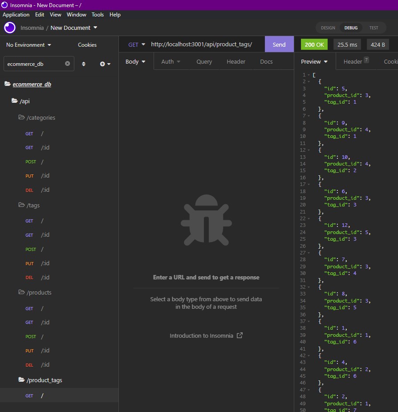Click the Insomnia purple logo icon

tap(10, 28)
